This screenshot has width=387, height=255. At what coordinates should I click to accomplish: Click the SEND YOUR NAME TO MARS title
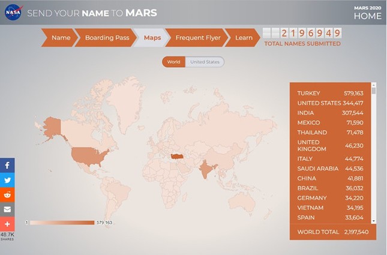[92, 13]
